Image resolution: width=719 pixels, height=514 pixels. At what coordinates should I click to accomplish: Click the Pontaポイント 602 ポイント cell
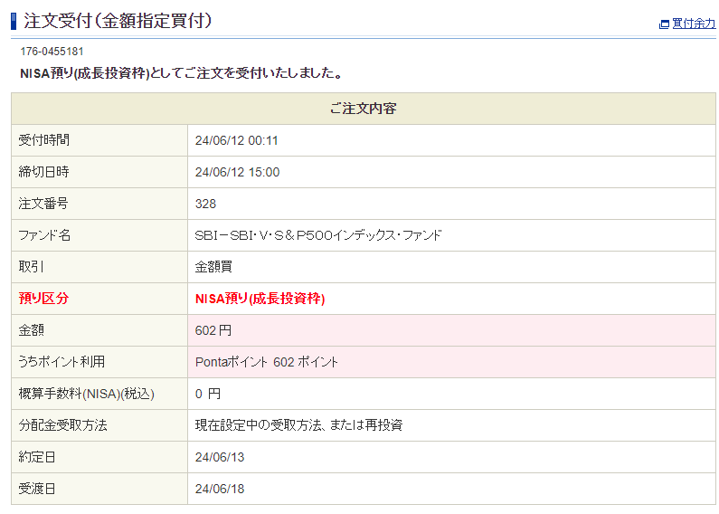[267, 362]
